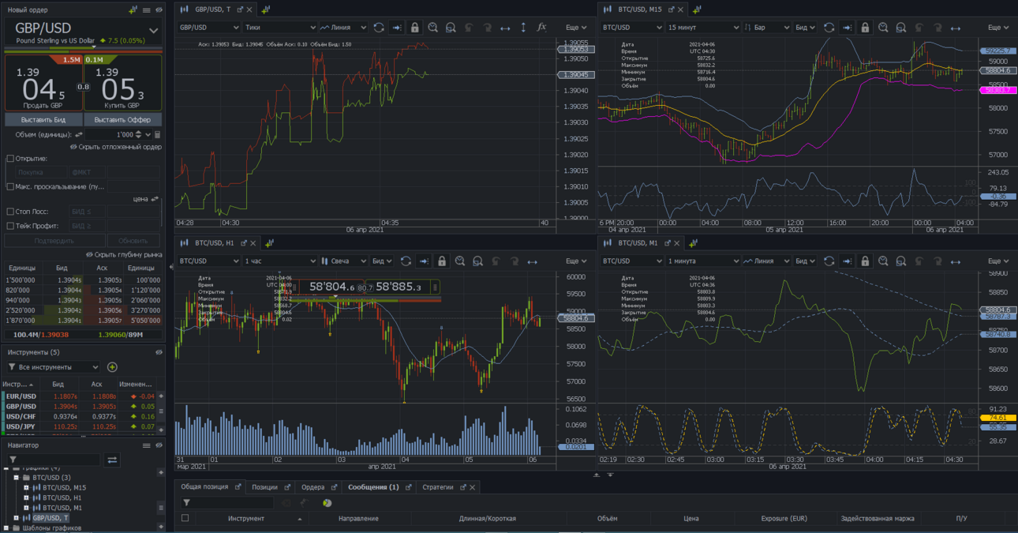Open the indicators fx button on GBP/USD chart
The height and width of the screenshot is (533, 1018).
tap(541, 28)
